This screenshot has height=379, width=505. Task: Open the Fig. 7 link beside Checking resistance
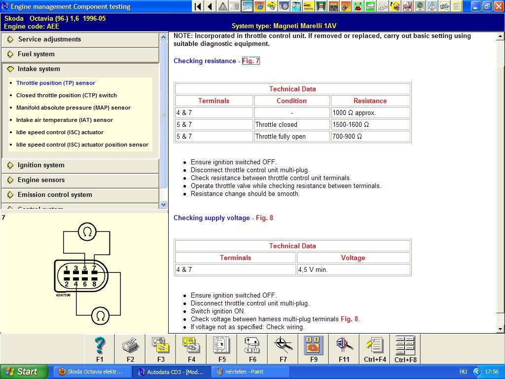pos(251,61)
